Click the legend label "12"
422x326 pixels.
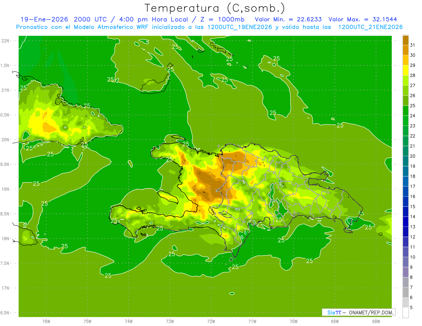pos(413,237)
